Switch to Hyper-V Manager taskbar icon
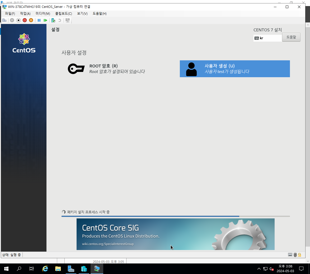310x274 pixels. (84, 269)
